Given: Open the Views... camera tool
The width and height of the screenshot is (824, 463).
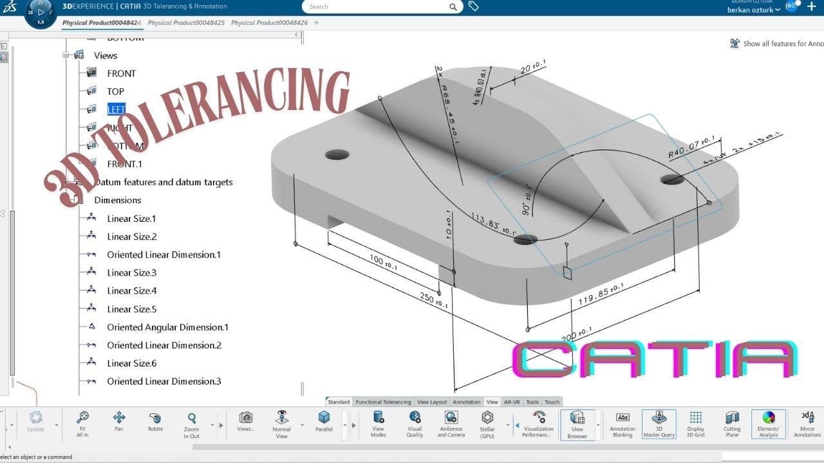Looking at the screenshot, I should 245,422.
